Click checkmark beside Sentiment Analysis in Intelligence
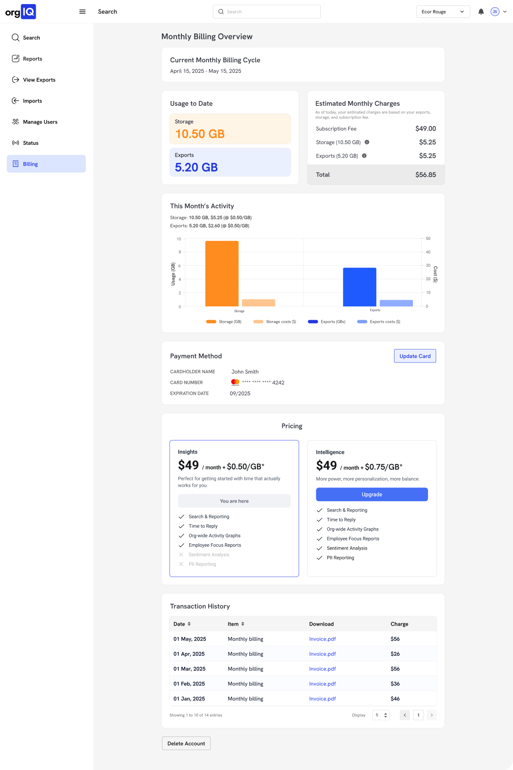The image size is (513, 770). [x=319, y=548]
